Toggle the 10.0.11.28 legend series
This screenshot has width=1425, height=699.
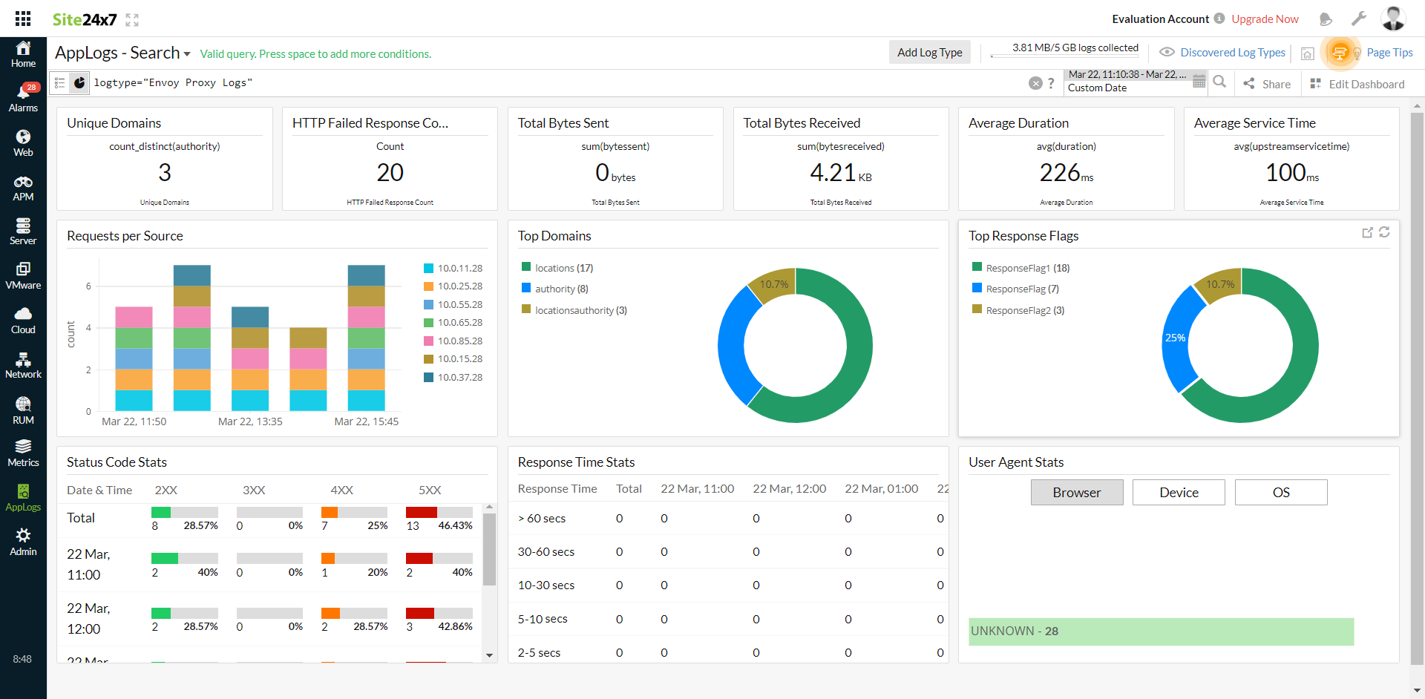click(x=459, y=269)
